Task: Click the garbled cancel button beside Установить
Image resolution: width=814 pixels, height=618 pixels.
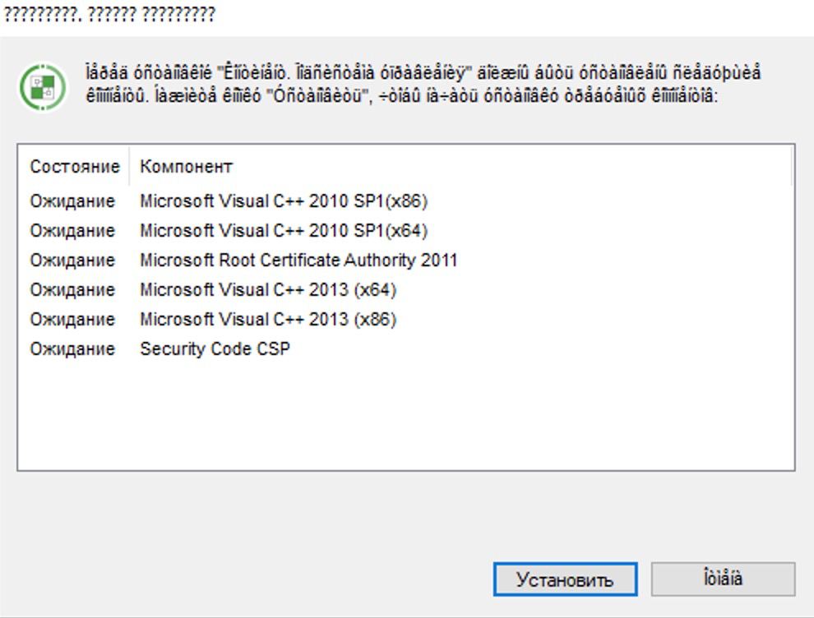Action: (x=723, y=579)
